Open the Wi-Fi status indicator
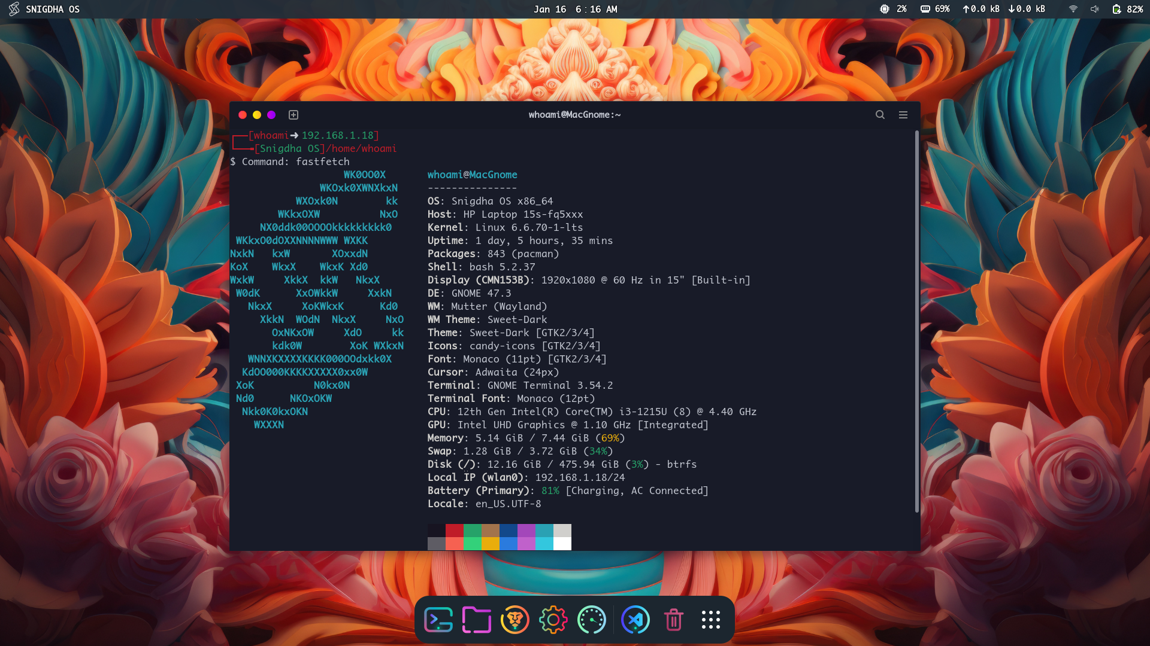Screen dimensions: 1150x646 click(1073, 9)
